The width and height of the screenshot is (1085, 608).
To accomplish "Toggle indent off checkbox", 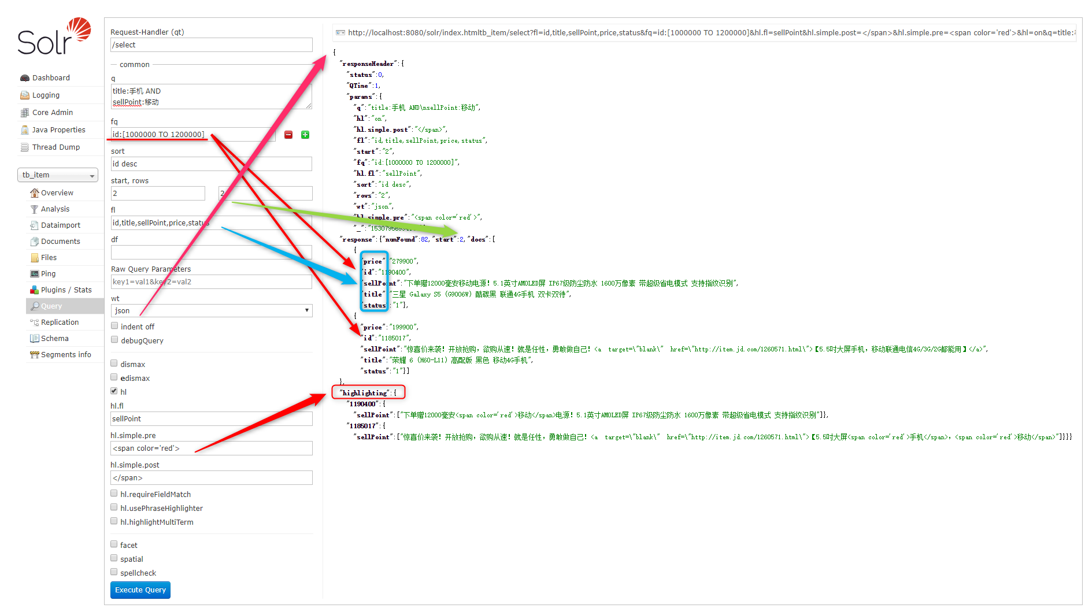I will click(114, 326).
